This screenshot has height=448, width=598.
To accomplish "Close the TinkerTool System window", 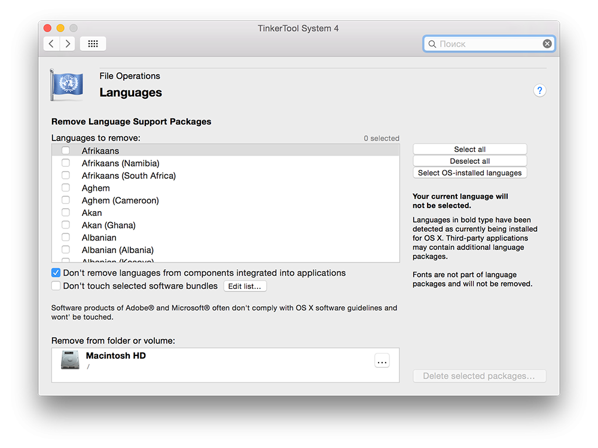I will coord(48,28).
